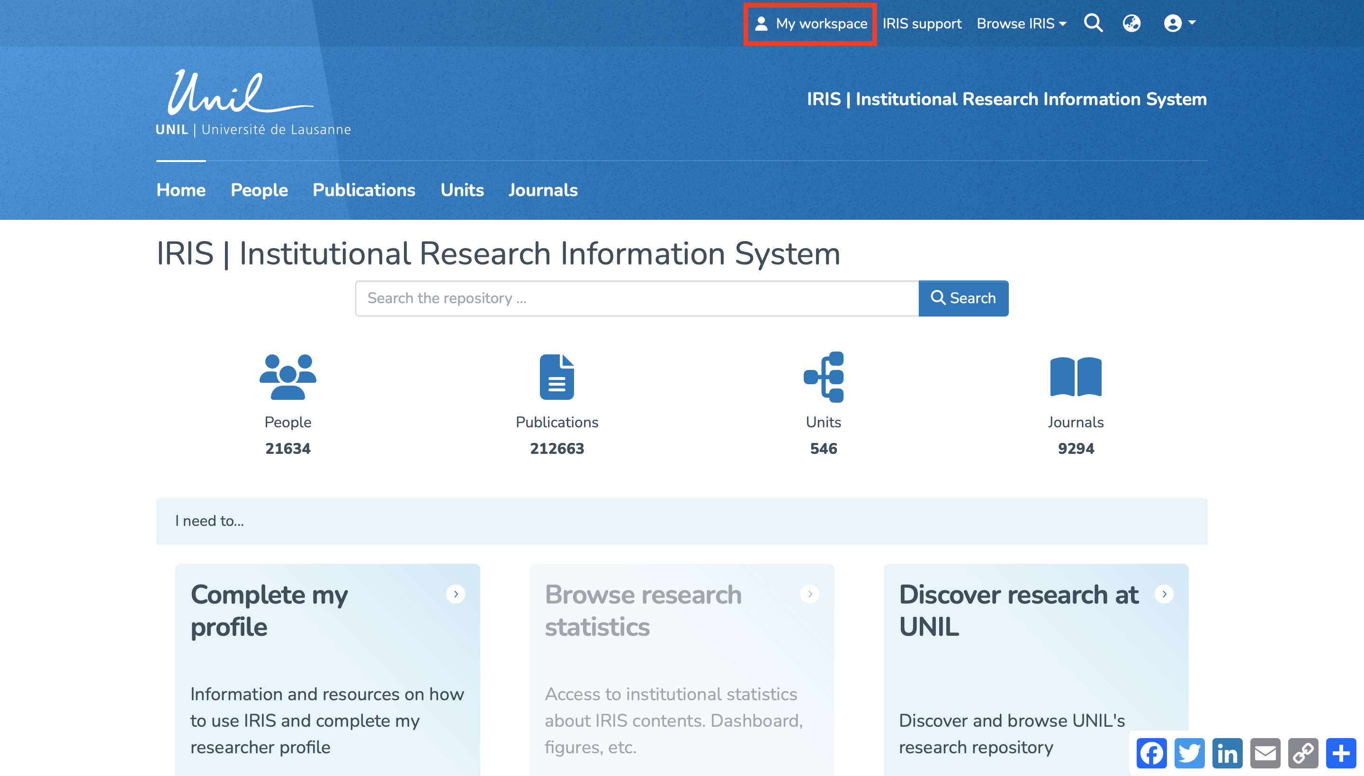Click the Publications document icon

tap(557, 376)
